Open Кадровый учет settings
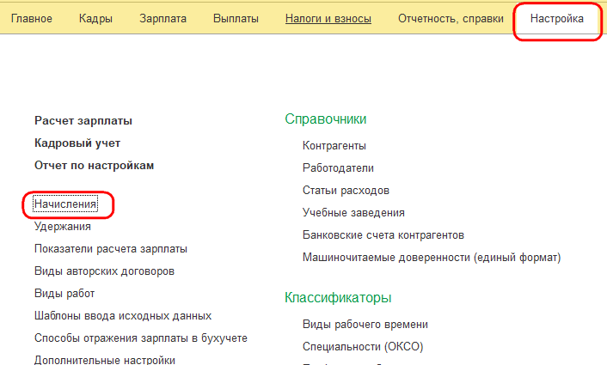 (x=77, y=143)
